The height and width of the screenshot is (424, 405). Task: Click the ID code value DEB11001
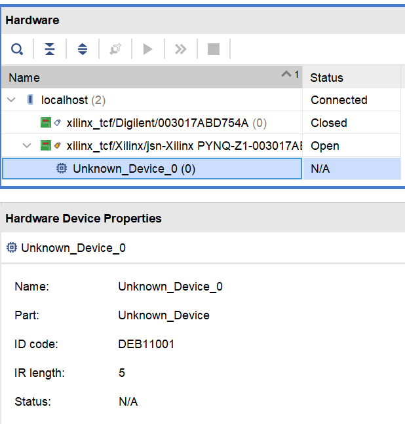146,344
